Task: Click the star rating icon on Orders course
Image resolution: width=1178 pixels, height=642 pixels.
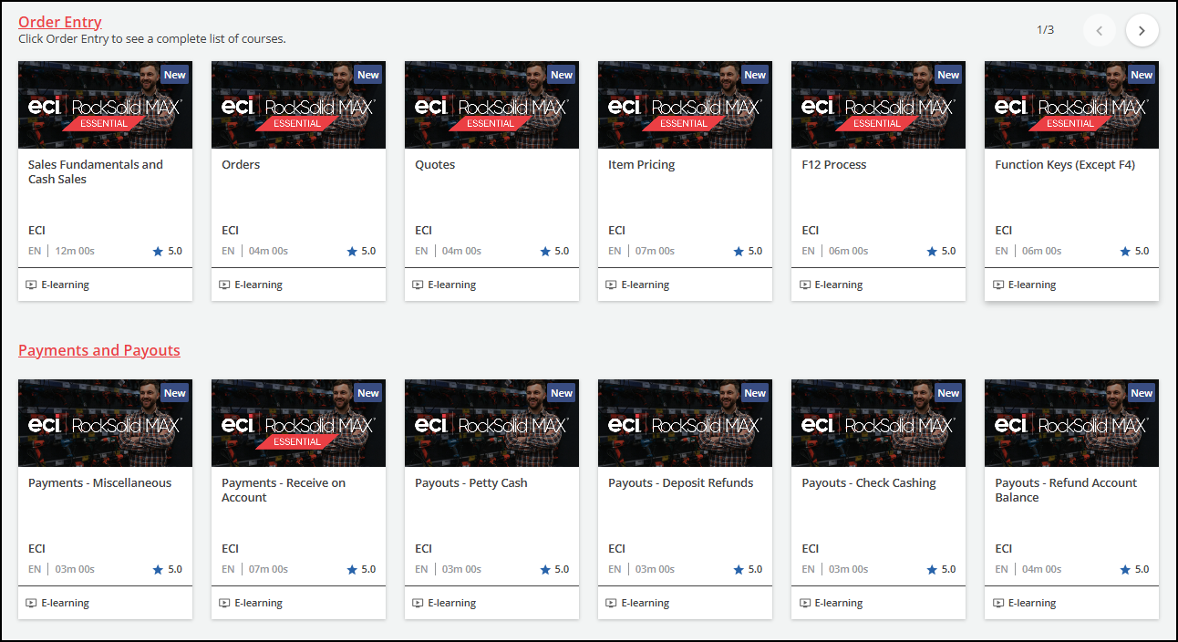Action: coord(352,252)
